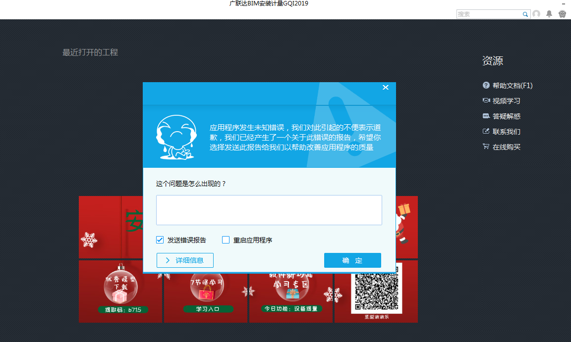Click the 最近打开的工程 heading
This screenshot has width=571, height=342.
pyautogui.click(x=90, y=52)
